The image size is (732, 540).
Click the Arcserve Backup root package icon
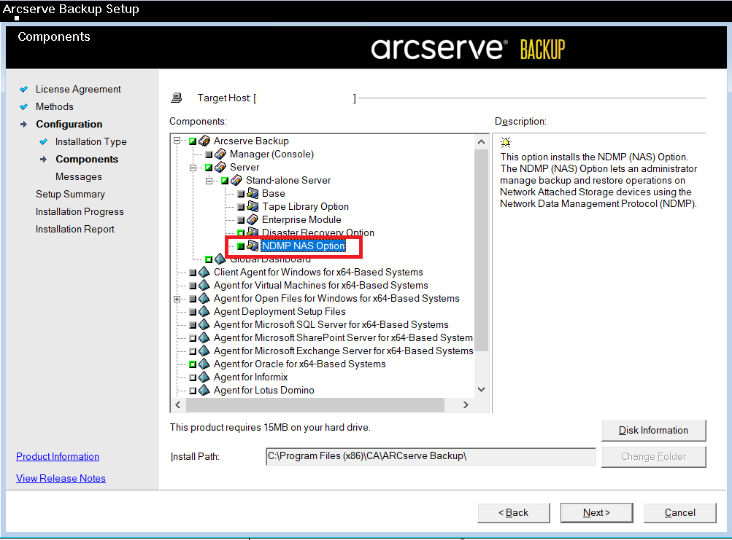pyautogui.click(x=204, y=140)
